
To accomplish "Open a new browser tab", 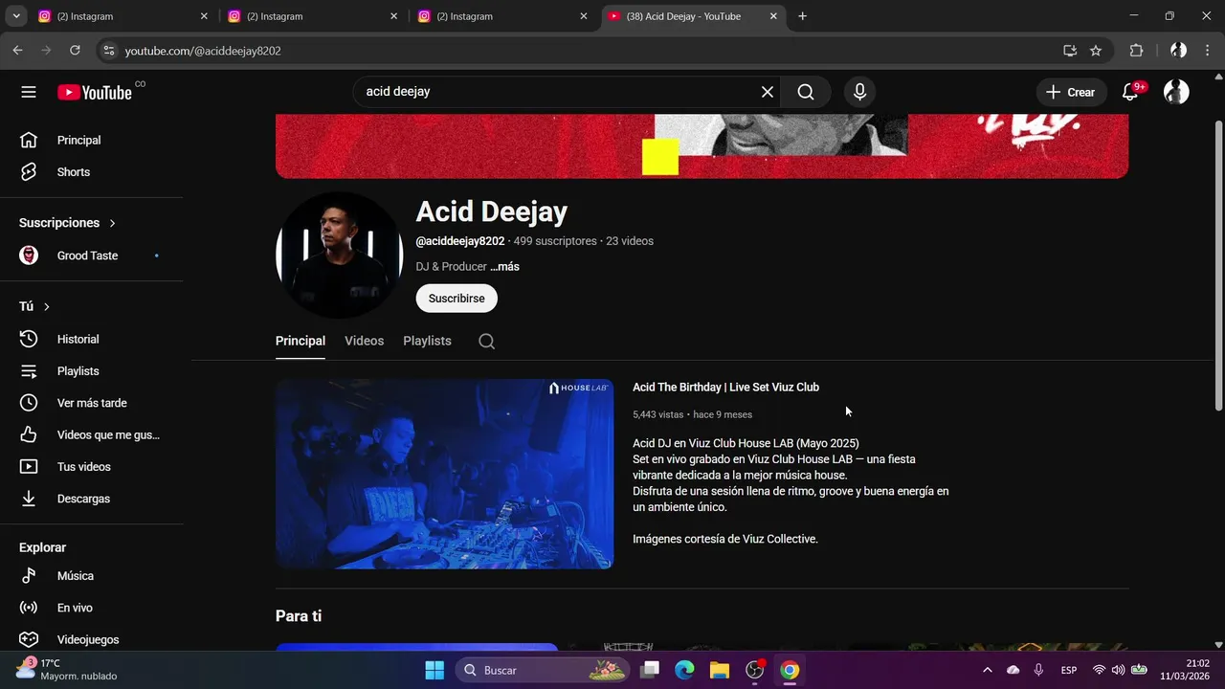I will [802, 16].
